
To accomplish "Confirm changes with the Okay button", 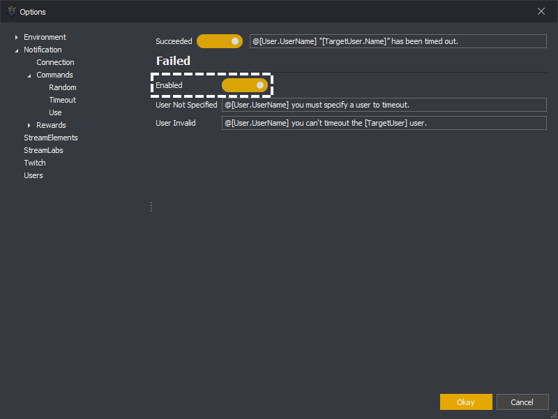I will point(466,402).
